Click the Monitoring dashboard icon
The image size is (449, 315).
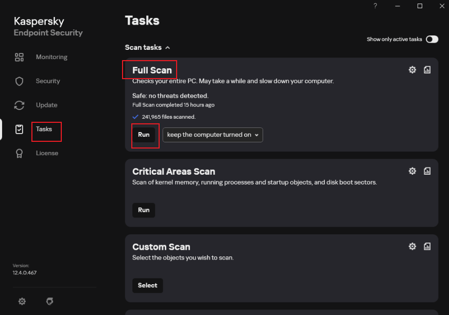(x=19, y=57)
